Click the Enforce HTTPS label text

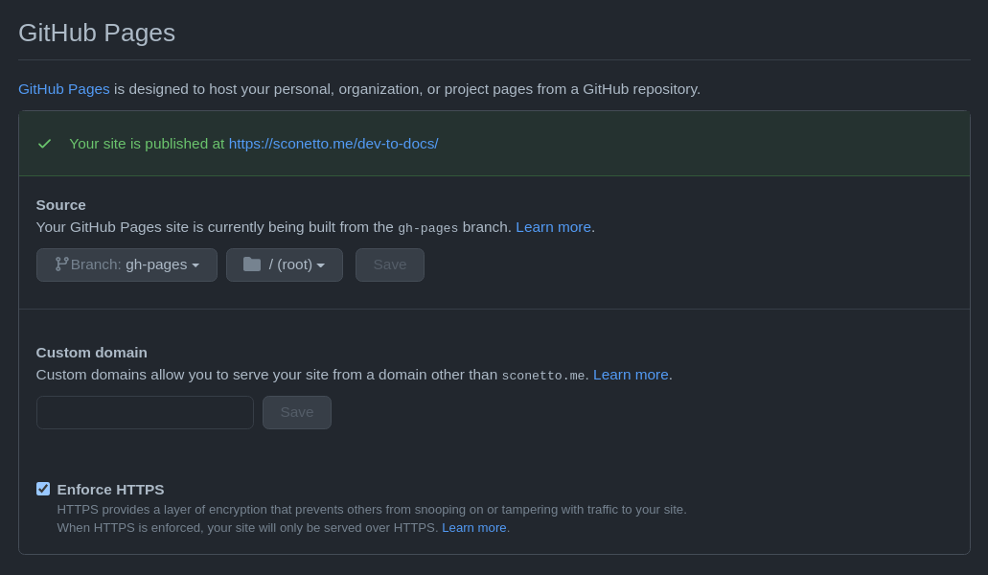pos(110,489)
